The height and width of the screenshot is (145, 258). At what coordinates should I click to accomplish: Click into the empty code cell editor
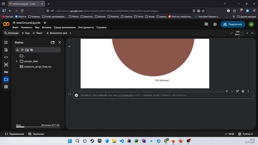coord(166,95)
